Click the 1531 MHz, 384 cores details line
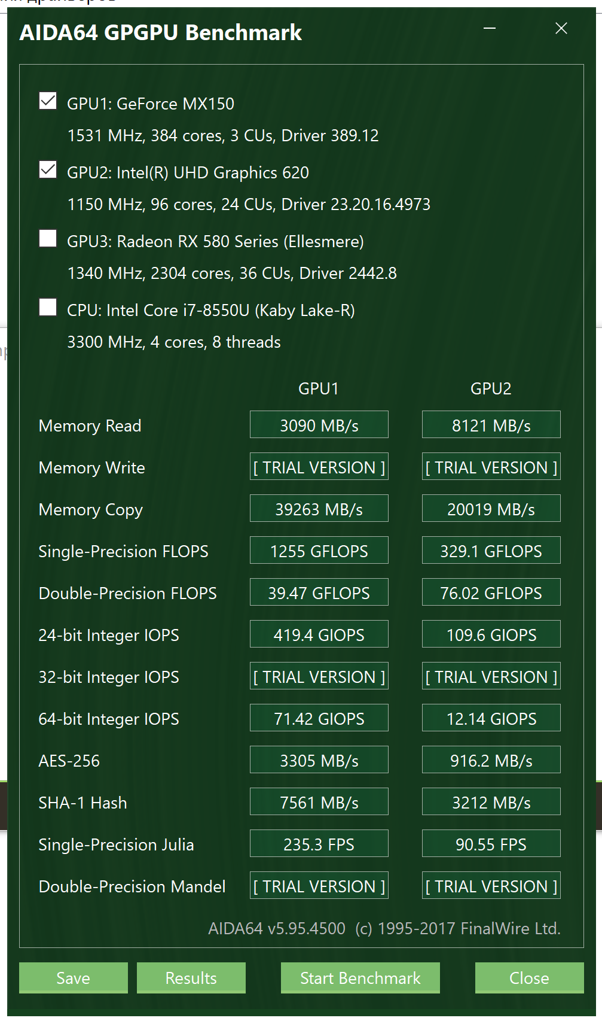602x1024 pixels. (x=223, y=135)
